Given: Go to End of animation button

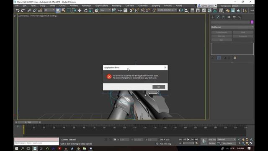Looking at the screenshot, I should [x=196, y=140].
